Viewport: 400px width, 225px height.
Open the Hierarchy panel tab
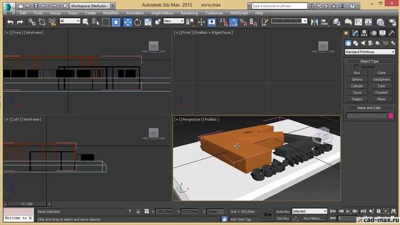364,33
